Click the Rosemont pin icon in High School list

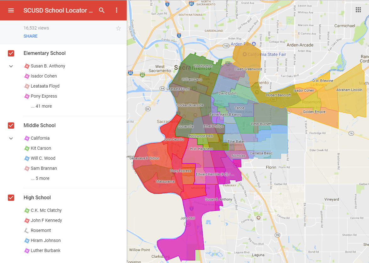[x=26, y=230]
